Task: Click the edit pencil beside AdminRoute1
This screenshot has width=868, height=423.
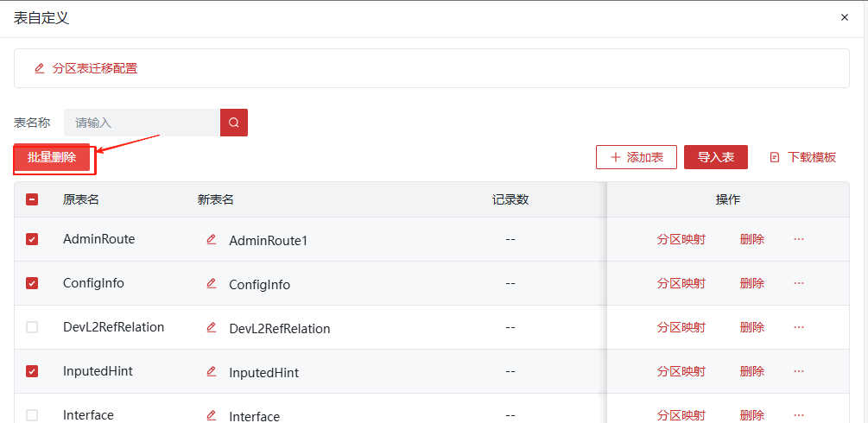Action: pos(212,239)
